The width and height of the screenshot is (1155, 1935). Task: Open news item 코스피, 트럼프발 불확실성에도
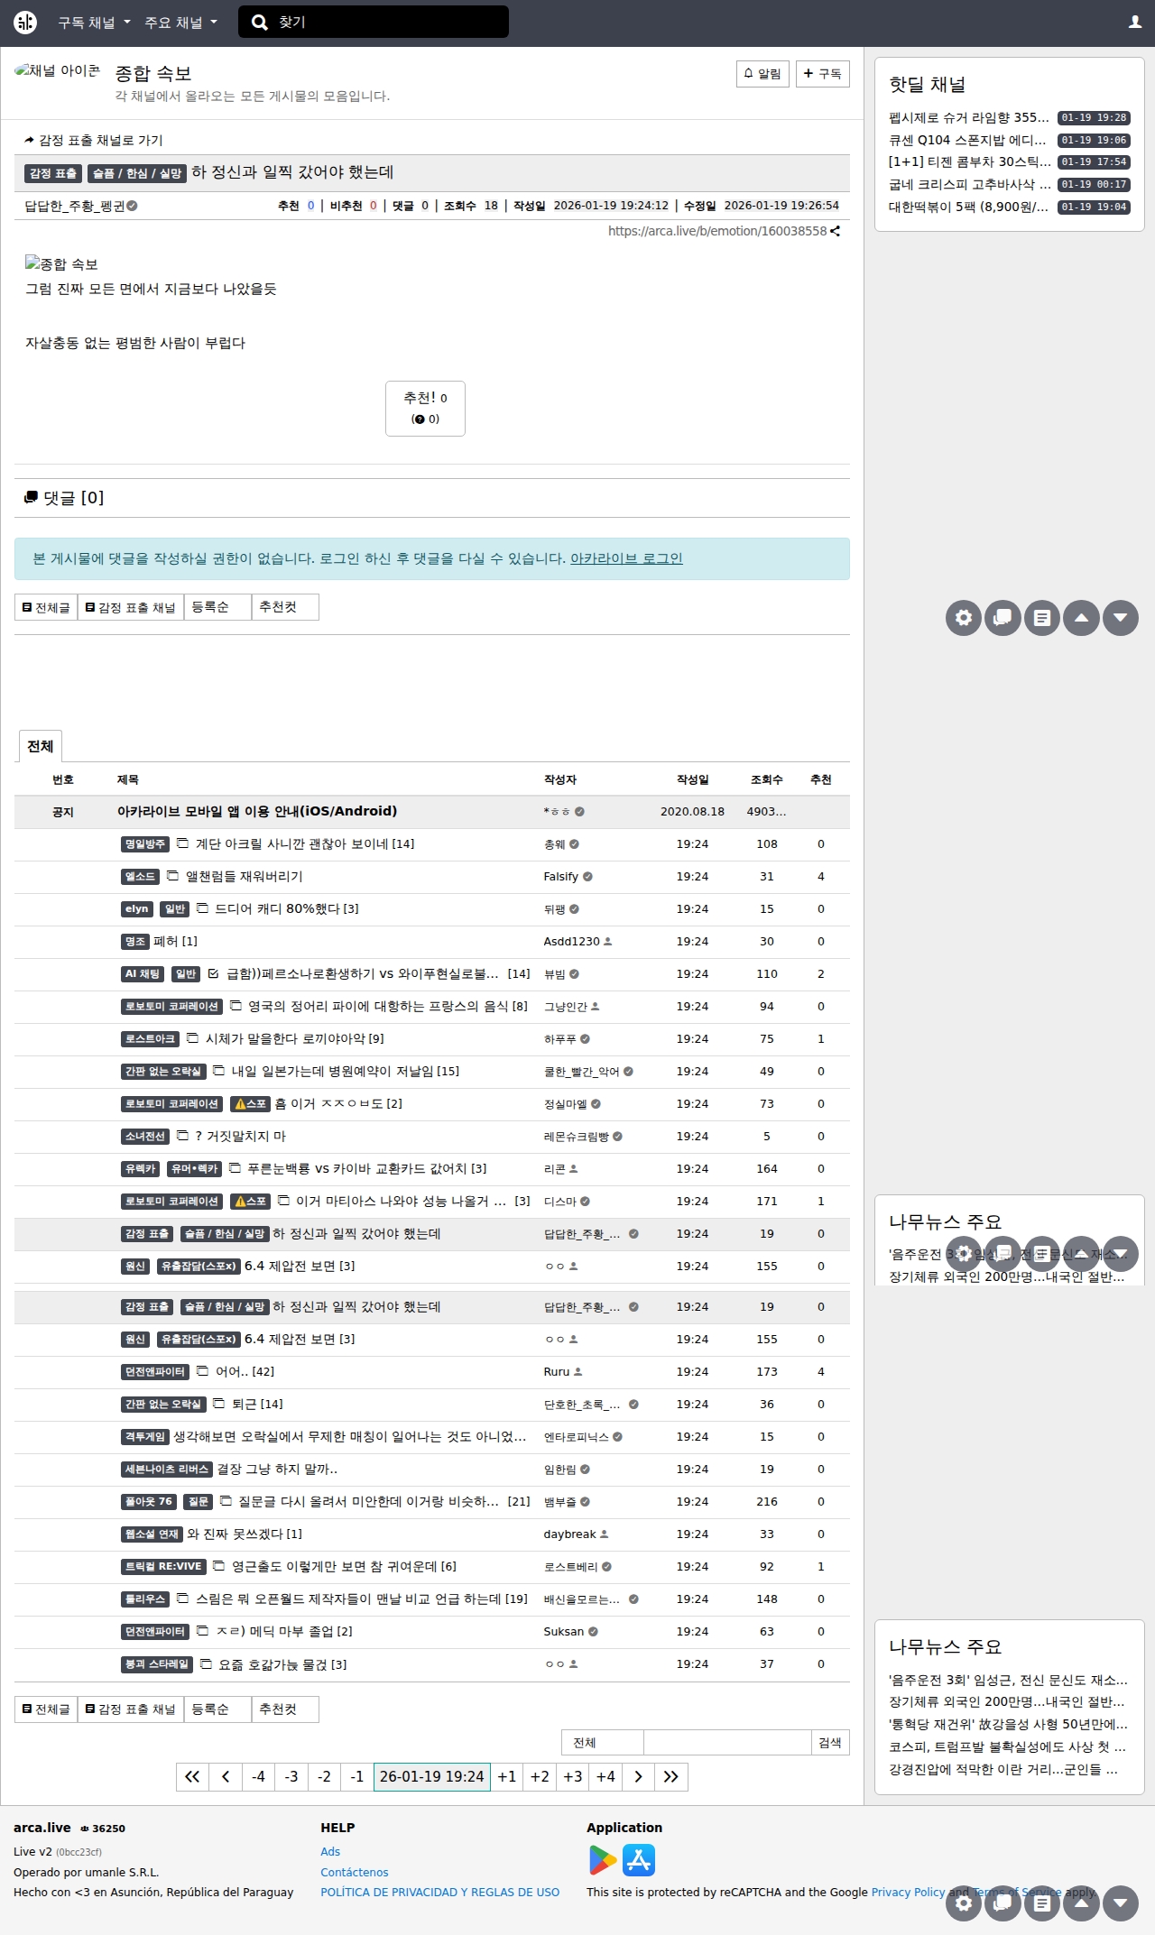click(x=1008, y=1746)
